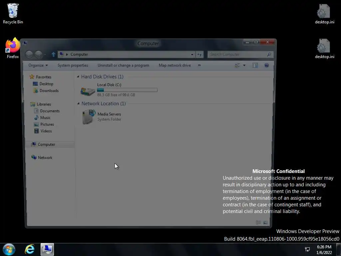Minimize the Computer window
The image size is (341, 256).
pyautogui.click(x=247, y=42)
